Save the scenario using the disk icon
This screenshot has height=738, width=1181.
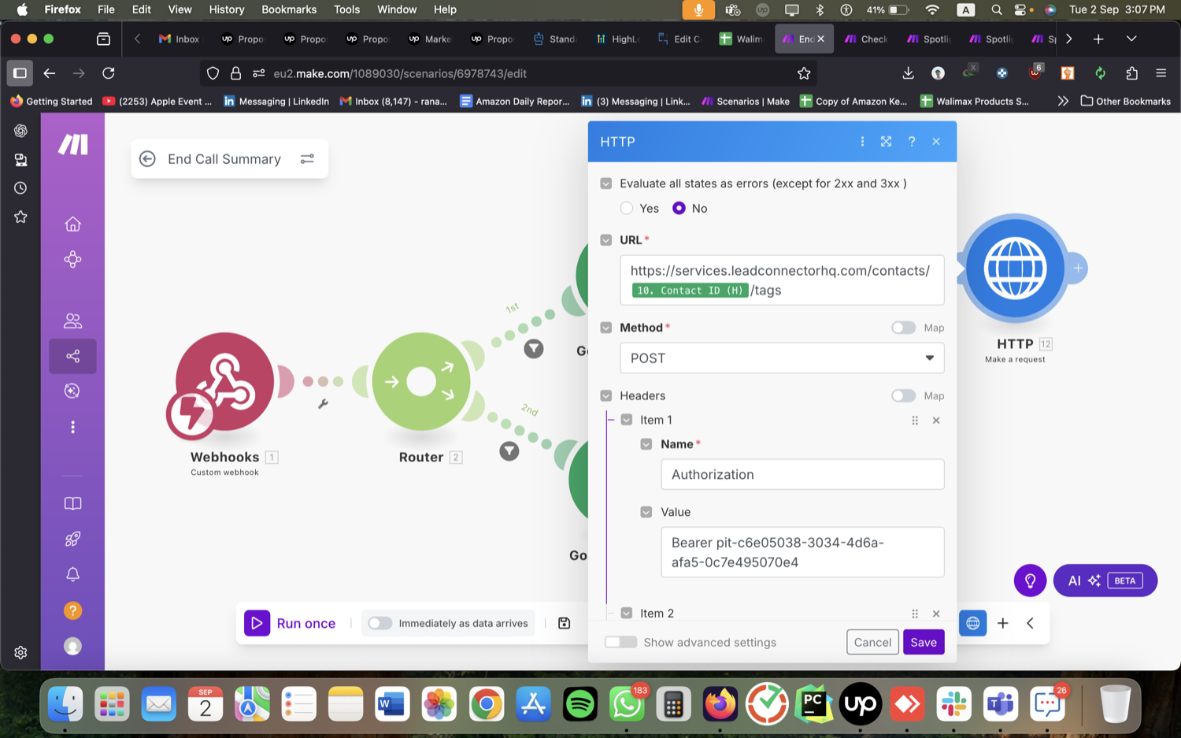565,623
